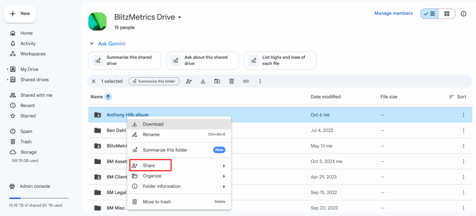Toggle Name column sort direction arrow
The image size is (476, 216).
coord(108,97)
